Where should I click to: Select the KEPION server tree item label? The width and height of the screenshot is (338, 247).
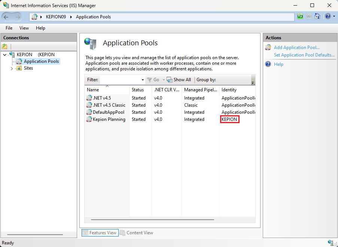pyautogui.click(x=36, y=55)
